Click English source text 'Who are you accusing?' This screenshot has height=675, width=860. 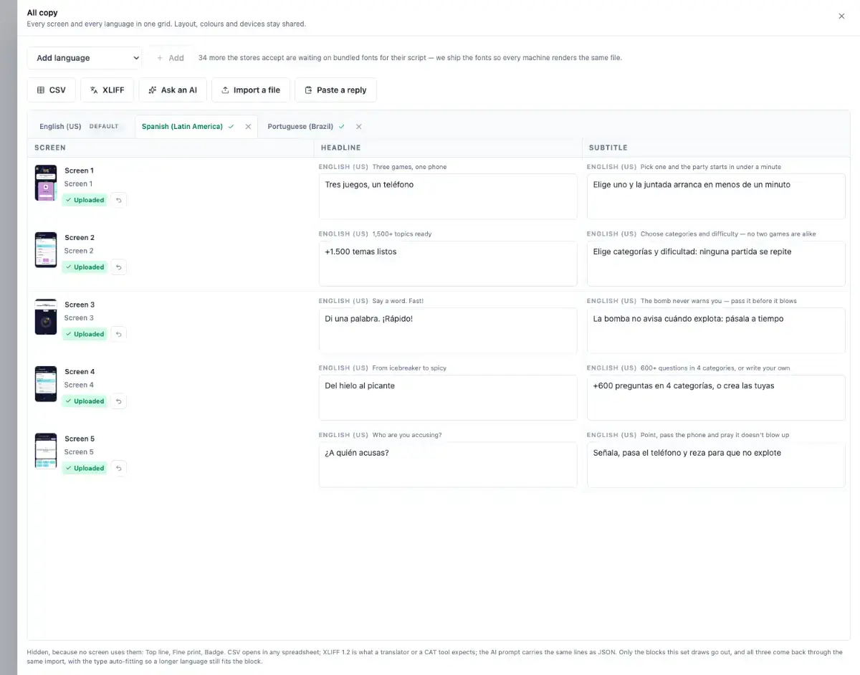(407, 435)
